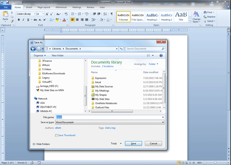231x165 pixels.
Task: Click the Find button in Editing group
Action: 209,12
